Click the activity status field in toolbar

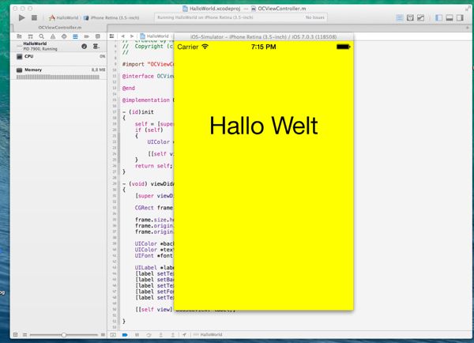[241, 17]
